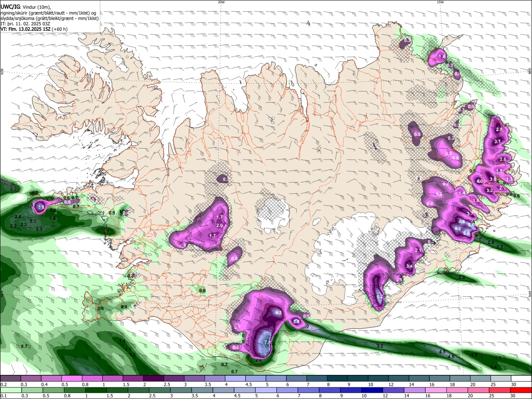Select the 4.0 precipitation value label

(480, 182)
